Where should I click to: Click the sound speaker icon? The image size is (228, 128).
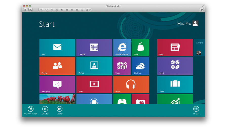(62, 10)
